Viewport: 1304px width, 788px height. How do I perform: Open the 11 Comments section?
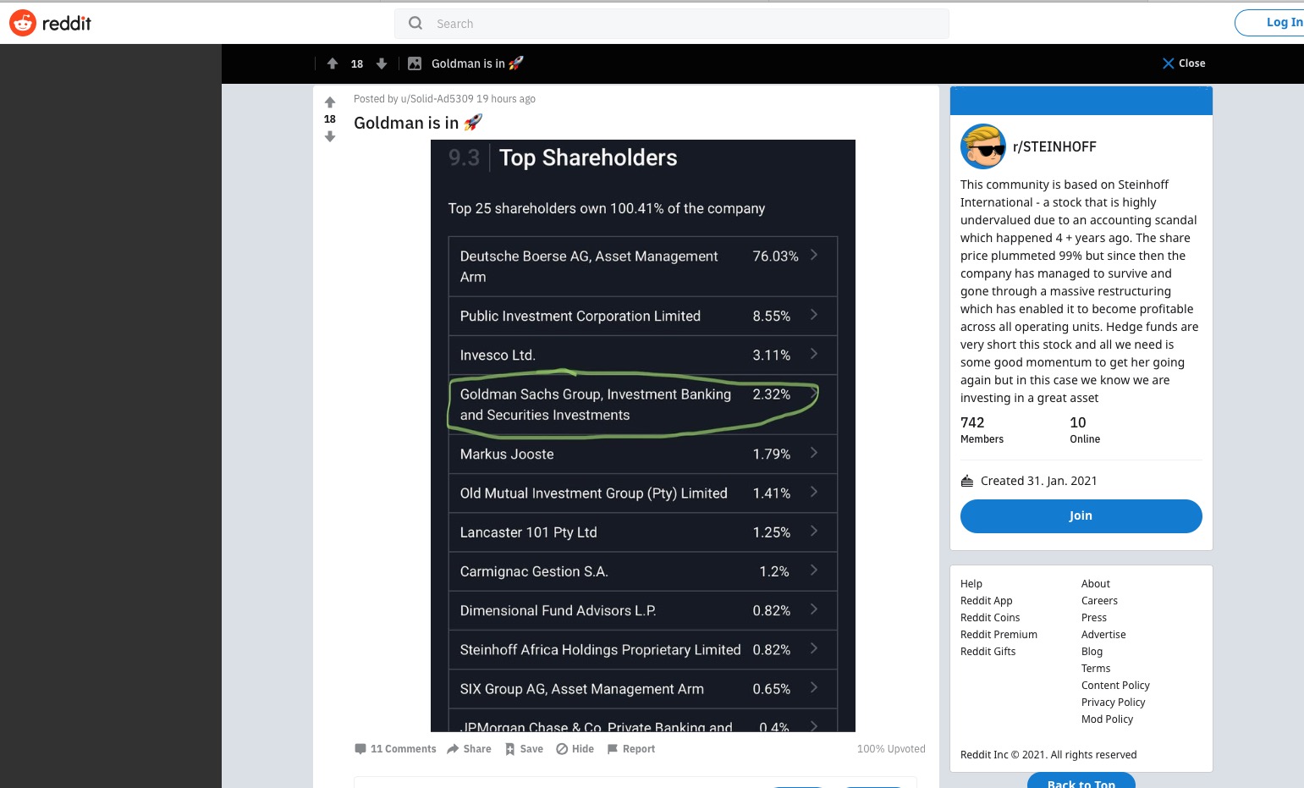pos(395,749)
